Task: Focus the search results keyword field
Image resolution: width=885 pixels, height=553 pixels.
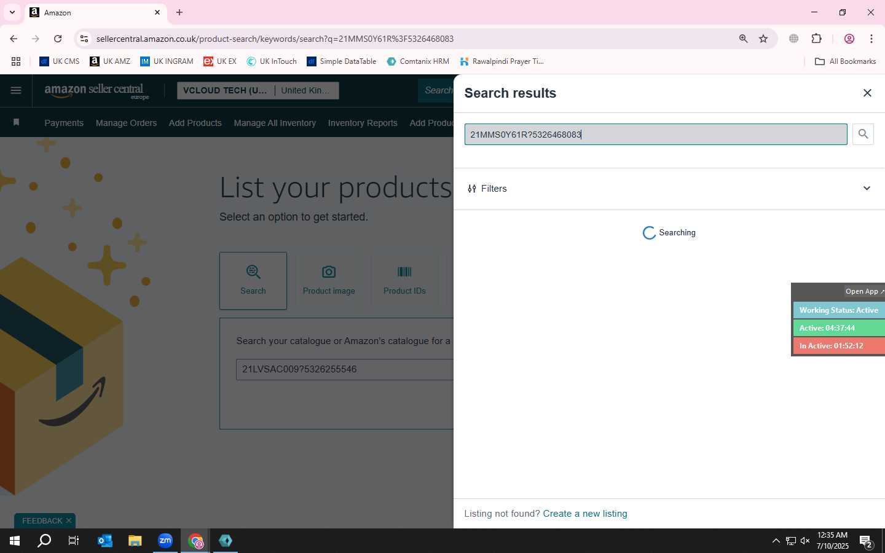Action: point(656,135)
